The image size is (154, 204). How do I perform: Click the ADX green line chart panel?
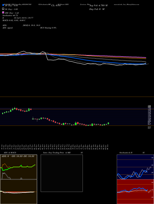[x=18, y=167]
